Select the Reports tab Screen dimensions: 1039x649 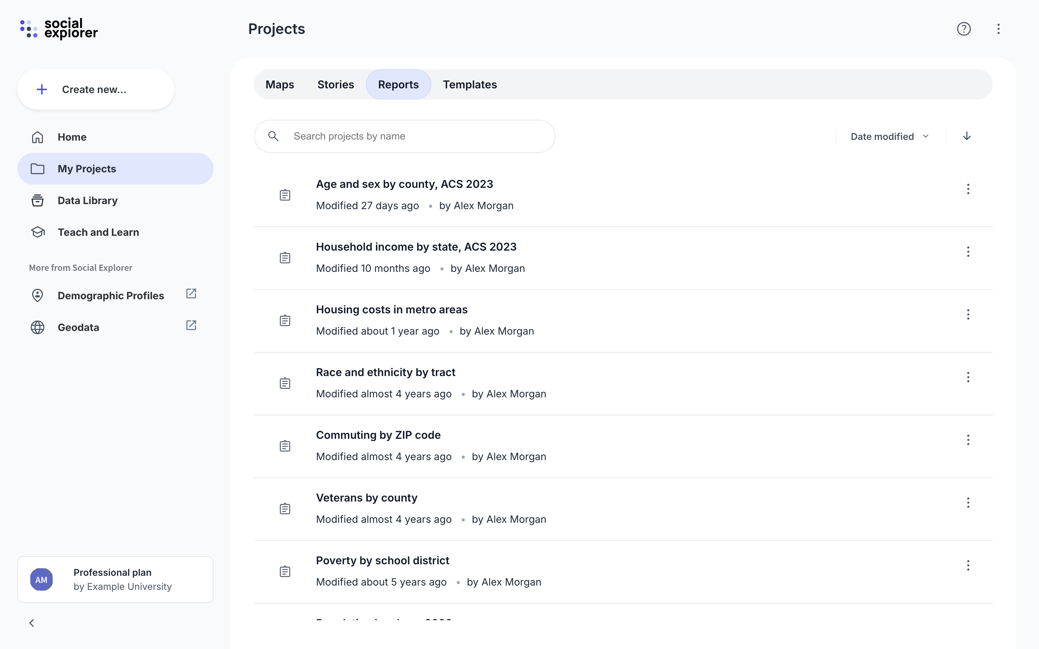pyautogui.click(x=398, y=85)
